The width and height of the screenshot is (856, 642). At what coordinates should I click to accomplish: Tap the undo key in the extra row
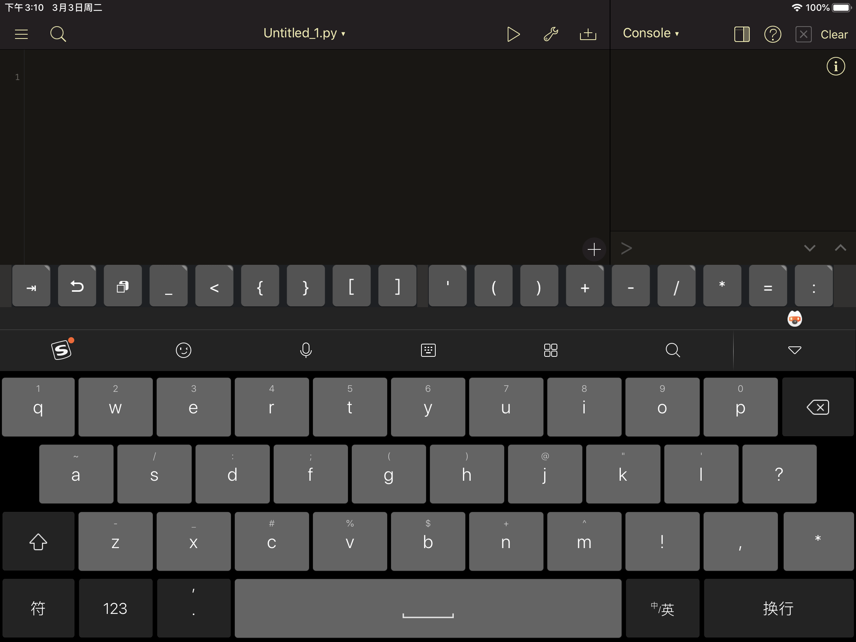(x=77, y=287)
